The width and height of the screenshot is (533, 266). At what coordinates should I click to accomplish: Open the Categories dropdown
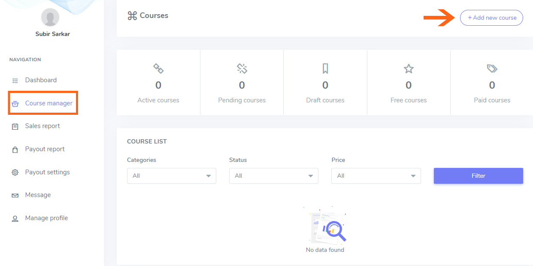click(171, 176)
